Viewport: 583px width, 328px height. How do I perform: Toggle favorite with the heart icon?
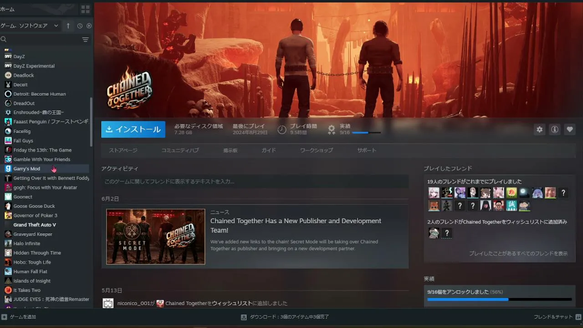tap(570, 129)
